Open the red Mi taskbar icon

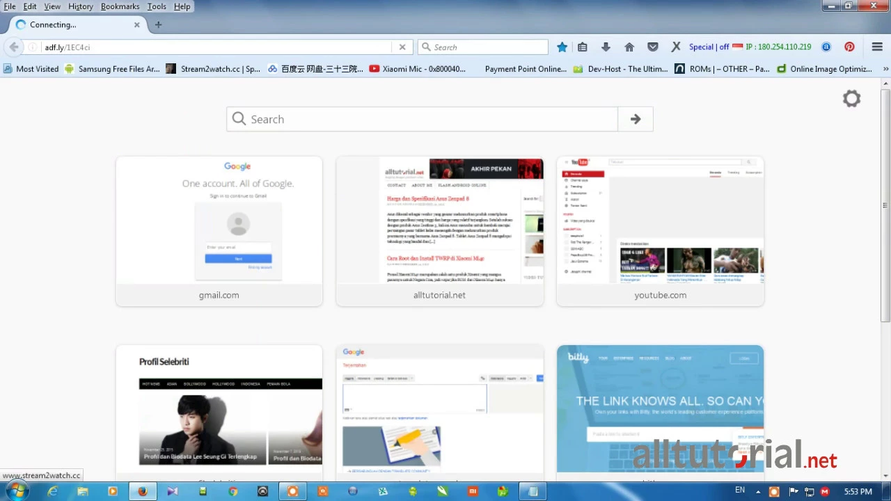[x=473, y=491]
